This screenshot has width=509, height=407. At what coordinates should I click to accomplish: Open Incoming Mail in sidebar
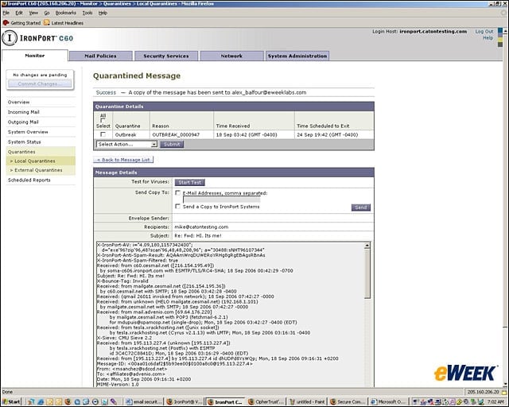click(x=23, y=112)
